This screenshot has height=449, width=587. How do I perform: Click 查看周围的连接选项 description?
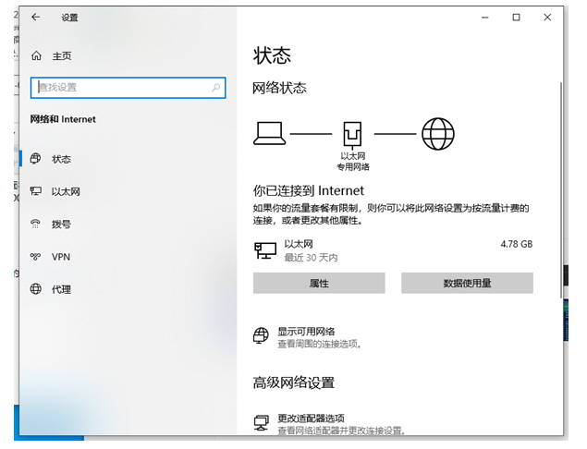click(x=320, y=344)
